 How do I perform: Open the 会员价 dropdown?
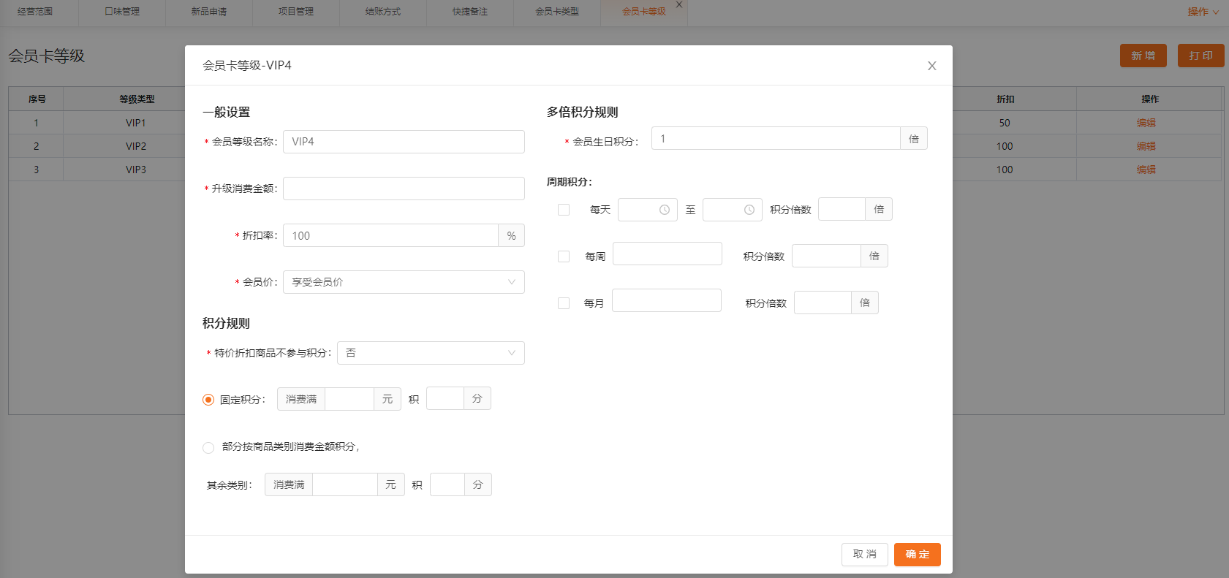[x=404, y=282]
